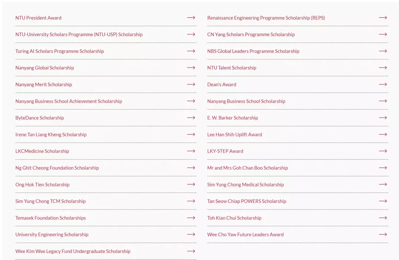View the Temasek Foundation Scholarships page
This screenshot has width=399, height=260.
(50, 218)
